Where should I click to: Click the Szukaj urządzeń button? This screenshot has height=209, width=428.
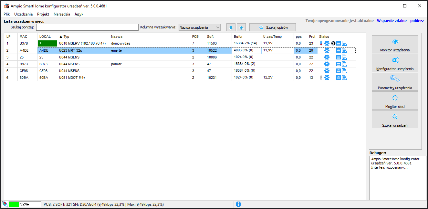395,119
